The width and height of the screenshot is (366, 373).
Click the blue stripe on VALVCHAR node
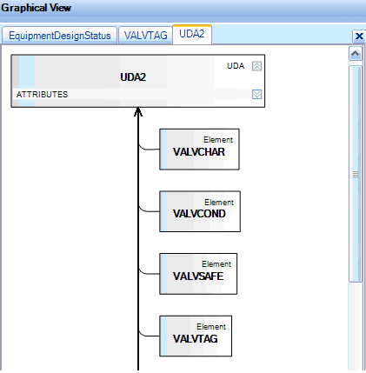pos(164,150)
